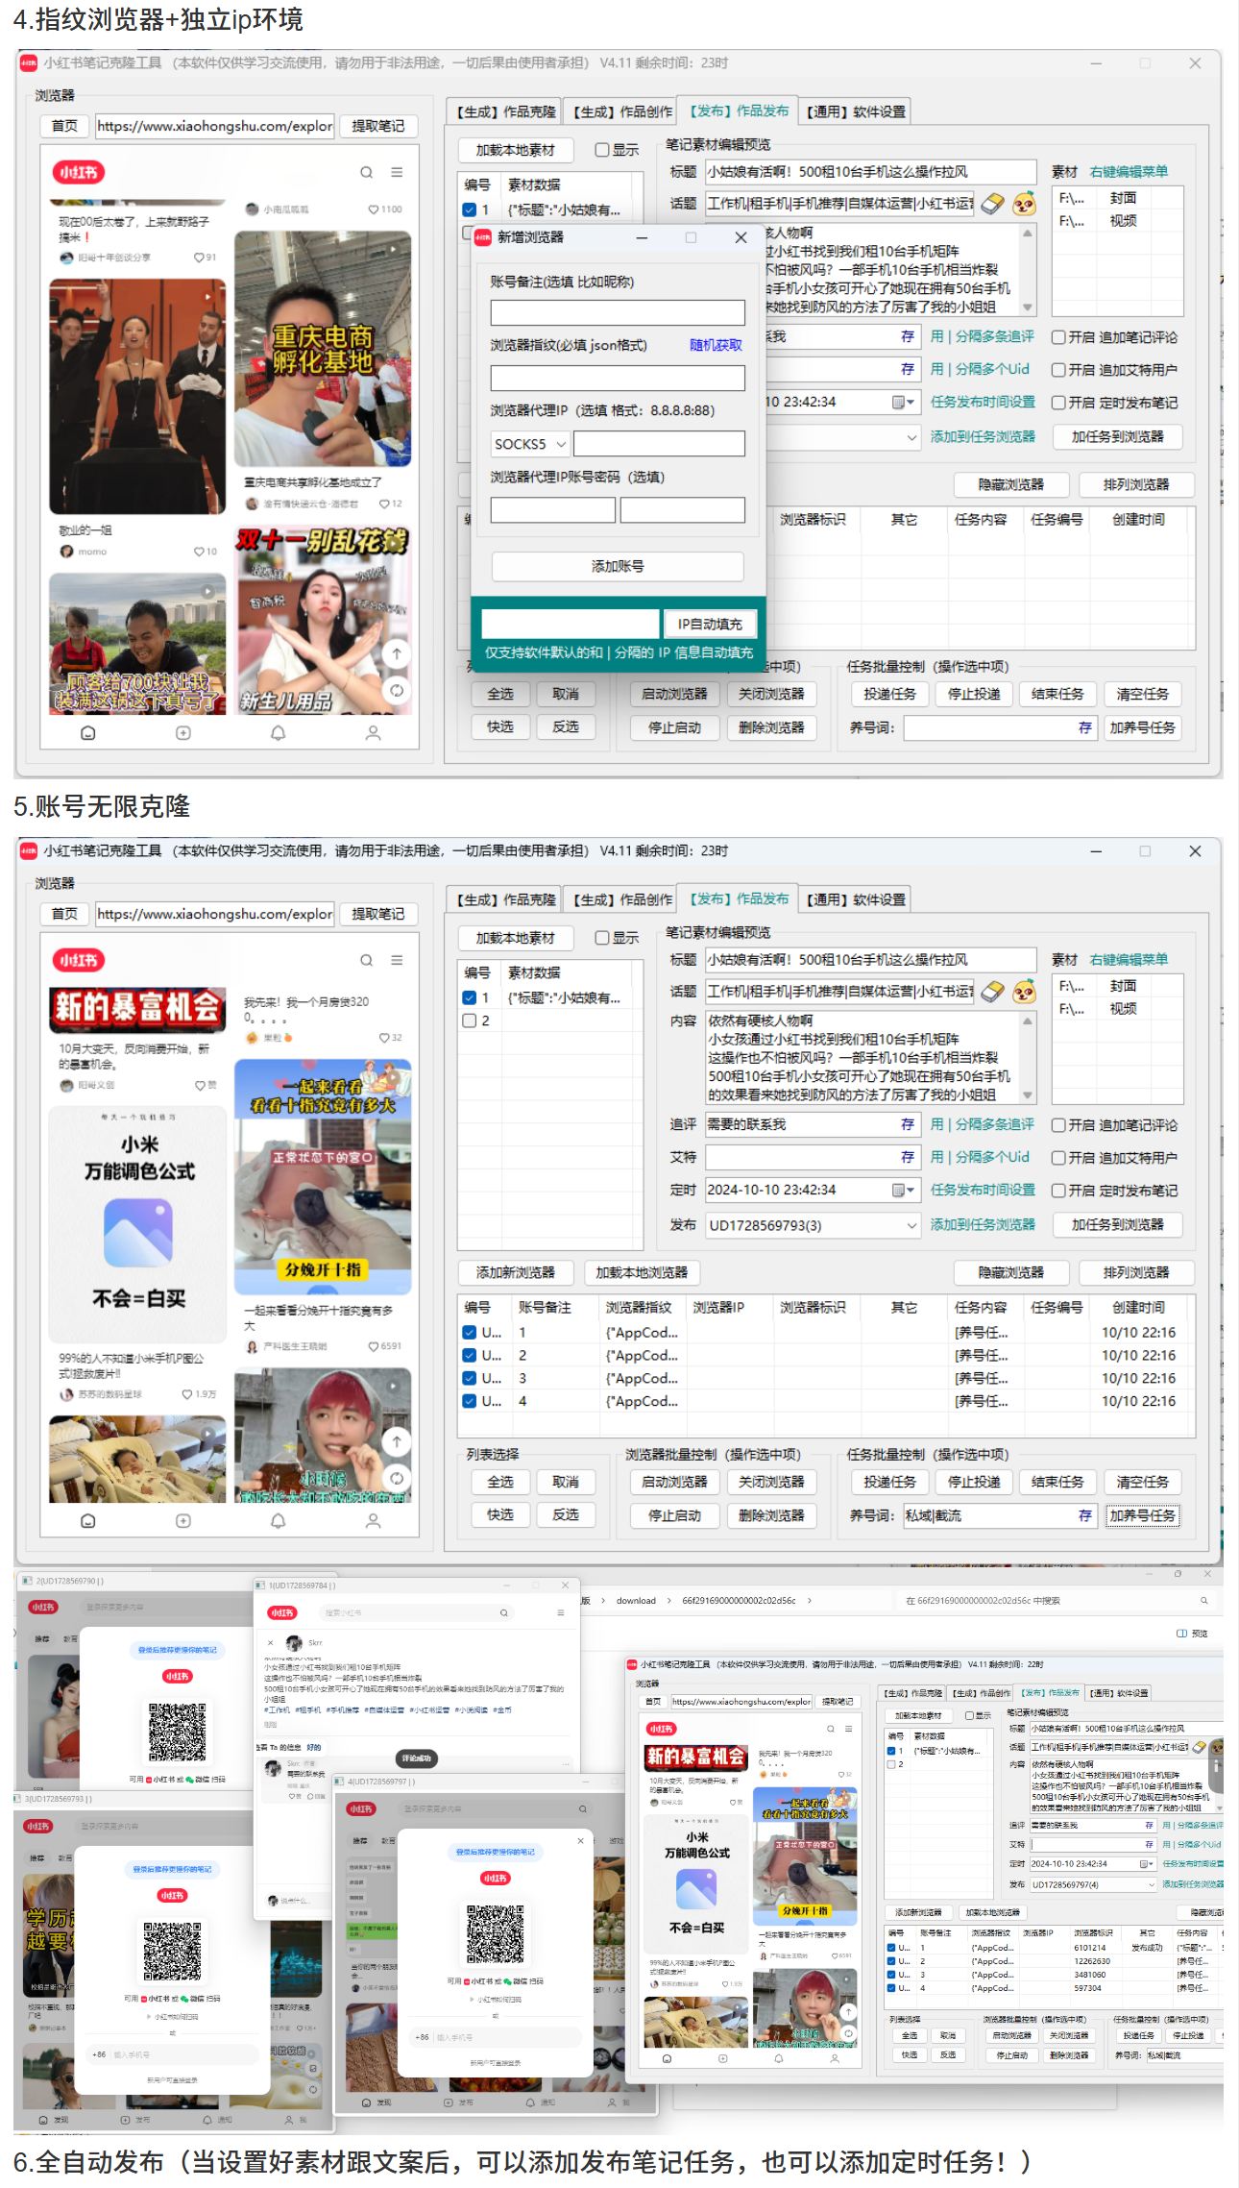Enable 开启 追加艾特用户 in section 5 window
The height and width of the screenshot is (2188, 1239).
[x=1058, y=1158]
